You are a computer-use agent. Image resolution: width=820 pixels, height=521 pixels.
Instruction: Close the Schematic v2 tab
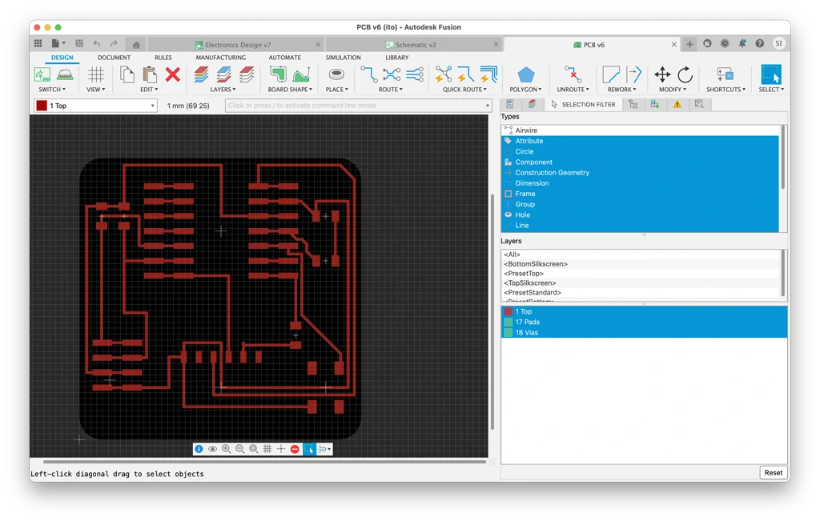pyautogui.click(x=496, y=45)
